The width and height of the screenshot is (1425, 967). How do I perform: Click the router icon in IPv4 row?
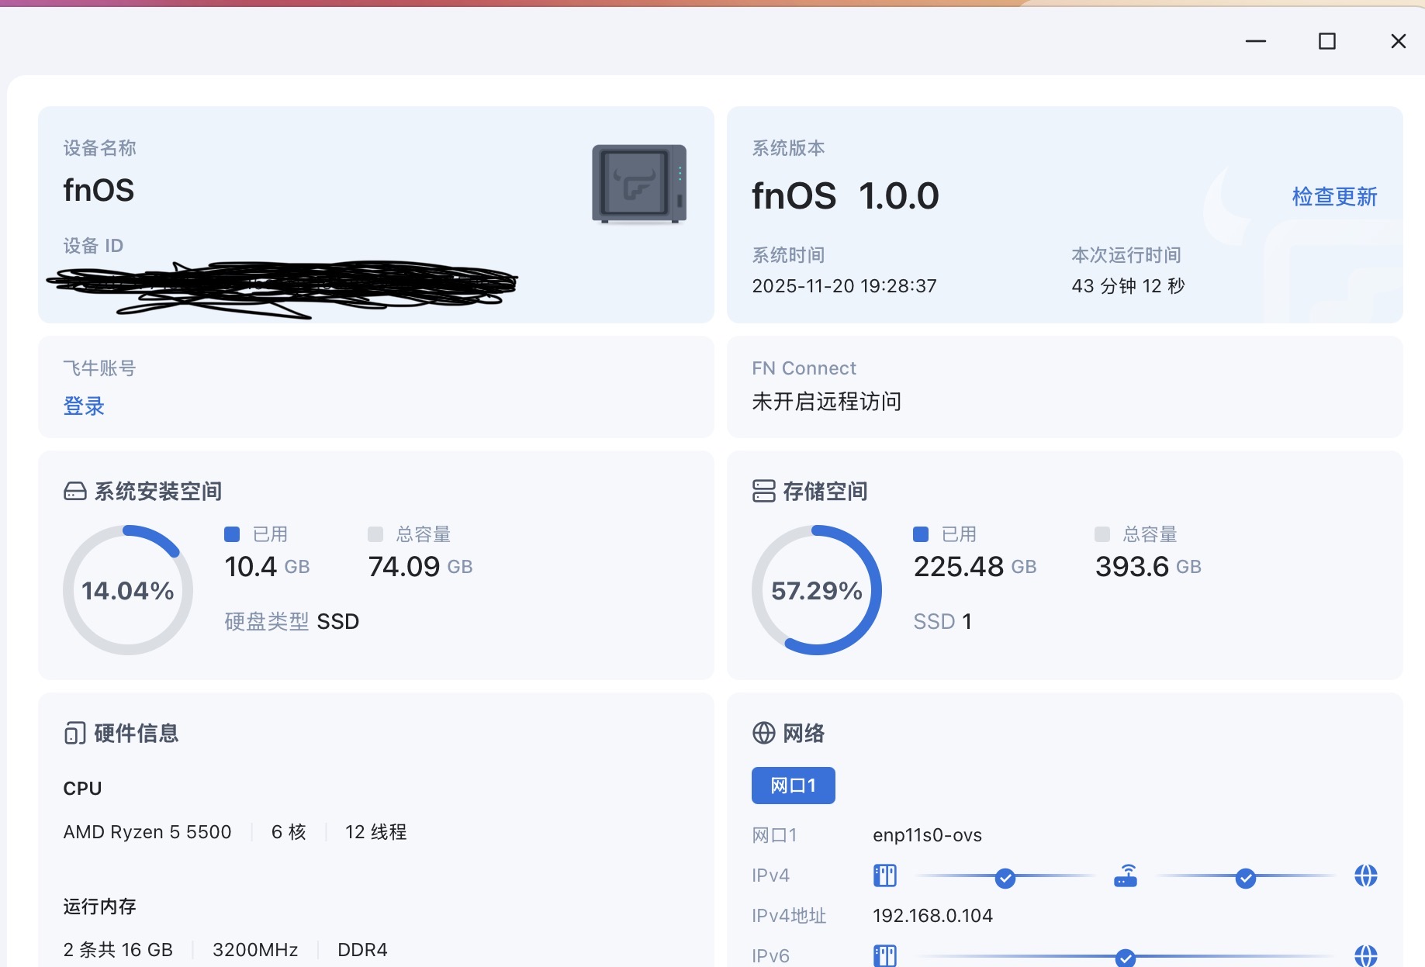(x=1126, y=875)
